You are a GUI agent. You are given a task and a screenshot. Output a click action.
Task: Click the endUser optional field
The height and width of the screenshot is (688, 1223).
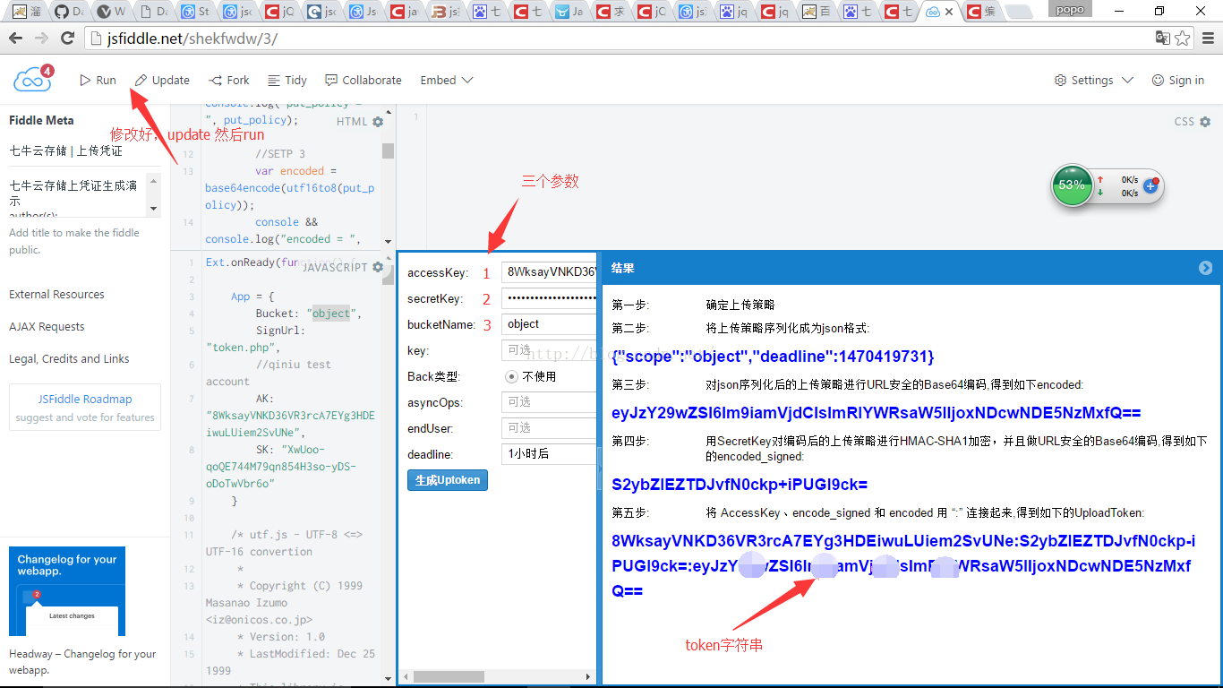point(549,428)
